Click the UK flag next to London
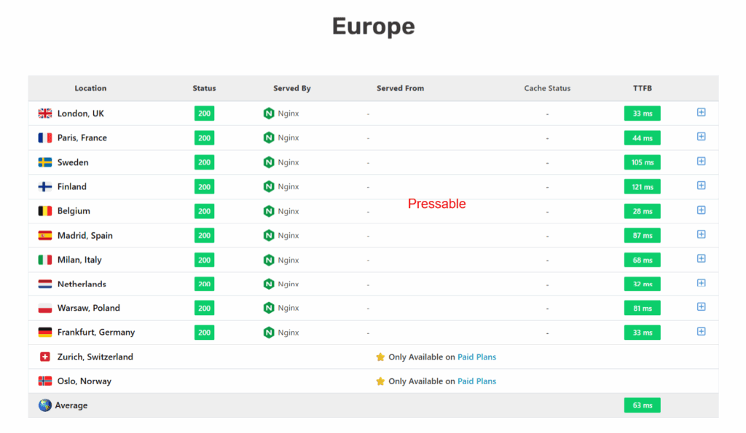Screen dimensions: 746x433 pos(44,114)
